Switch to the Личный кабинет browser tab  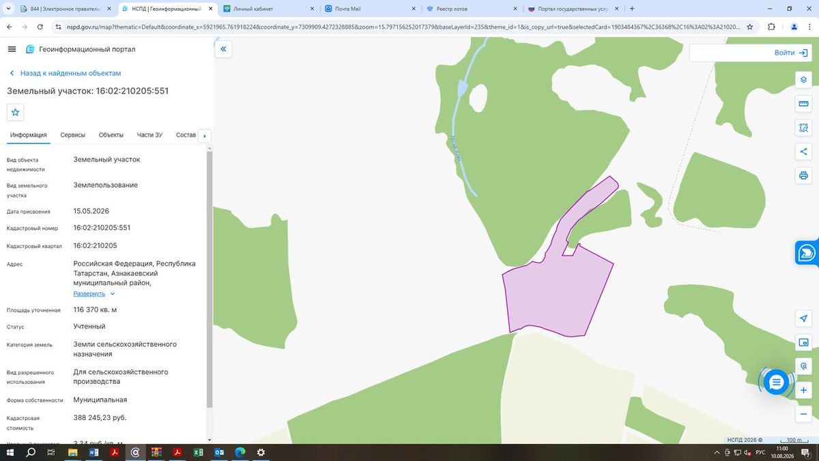269,9
